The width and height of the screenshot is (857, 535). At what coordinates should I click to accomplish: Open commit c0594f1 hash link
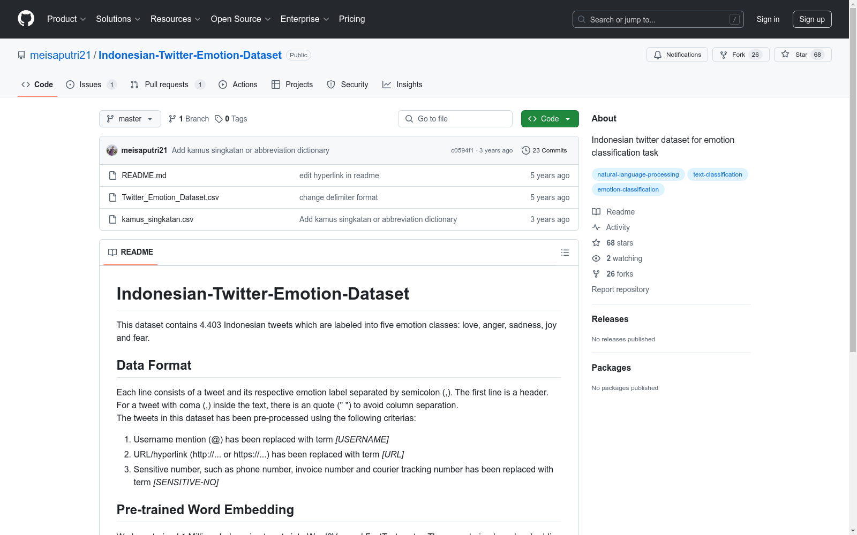click(x=462, y=150)
